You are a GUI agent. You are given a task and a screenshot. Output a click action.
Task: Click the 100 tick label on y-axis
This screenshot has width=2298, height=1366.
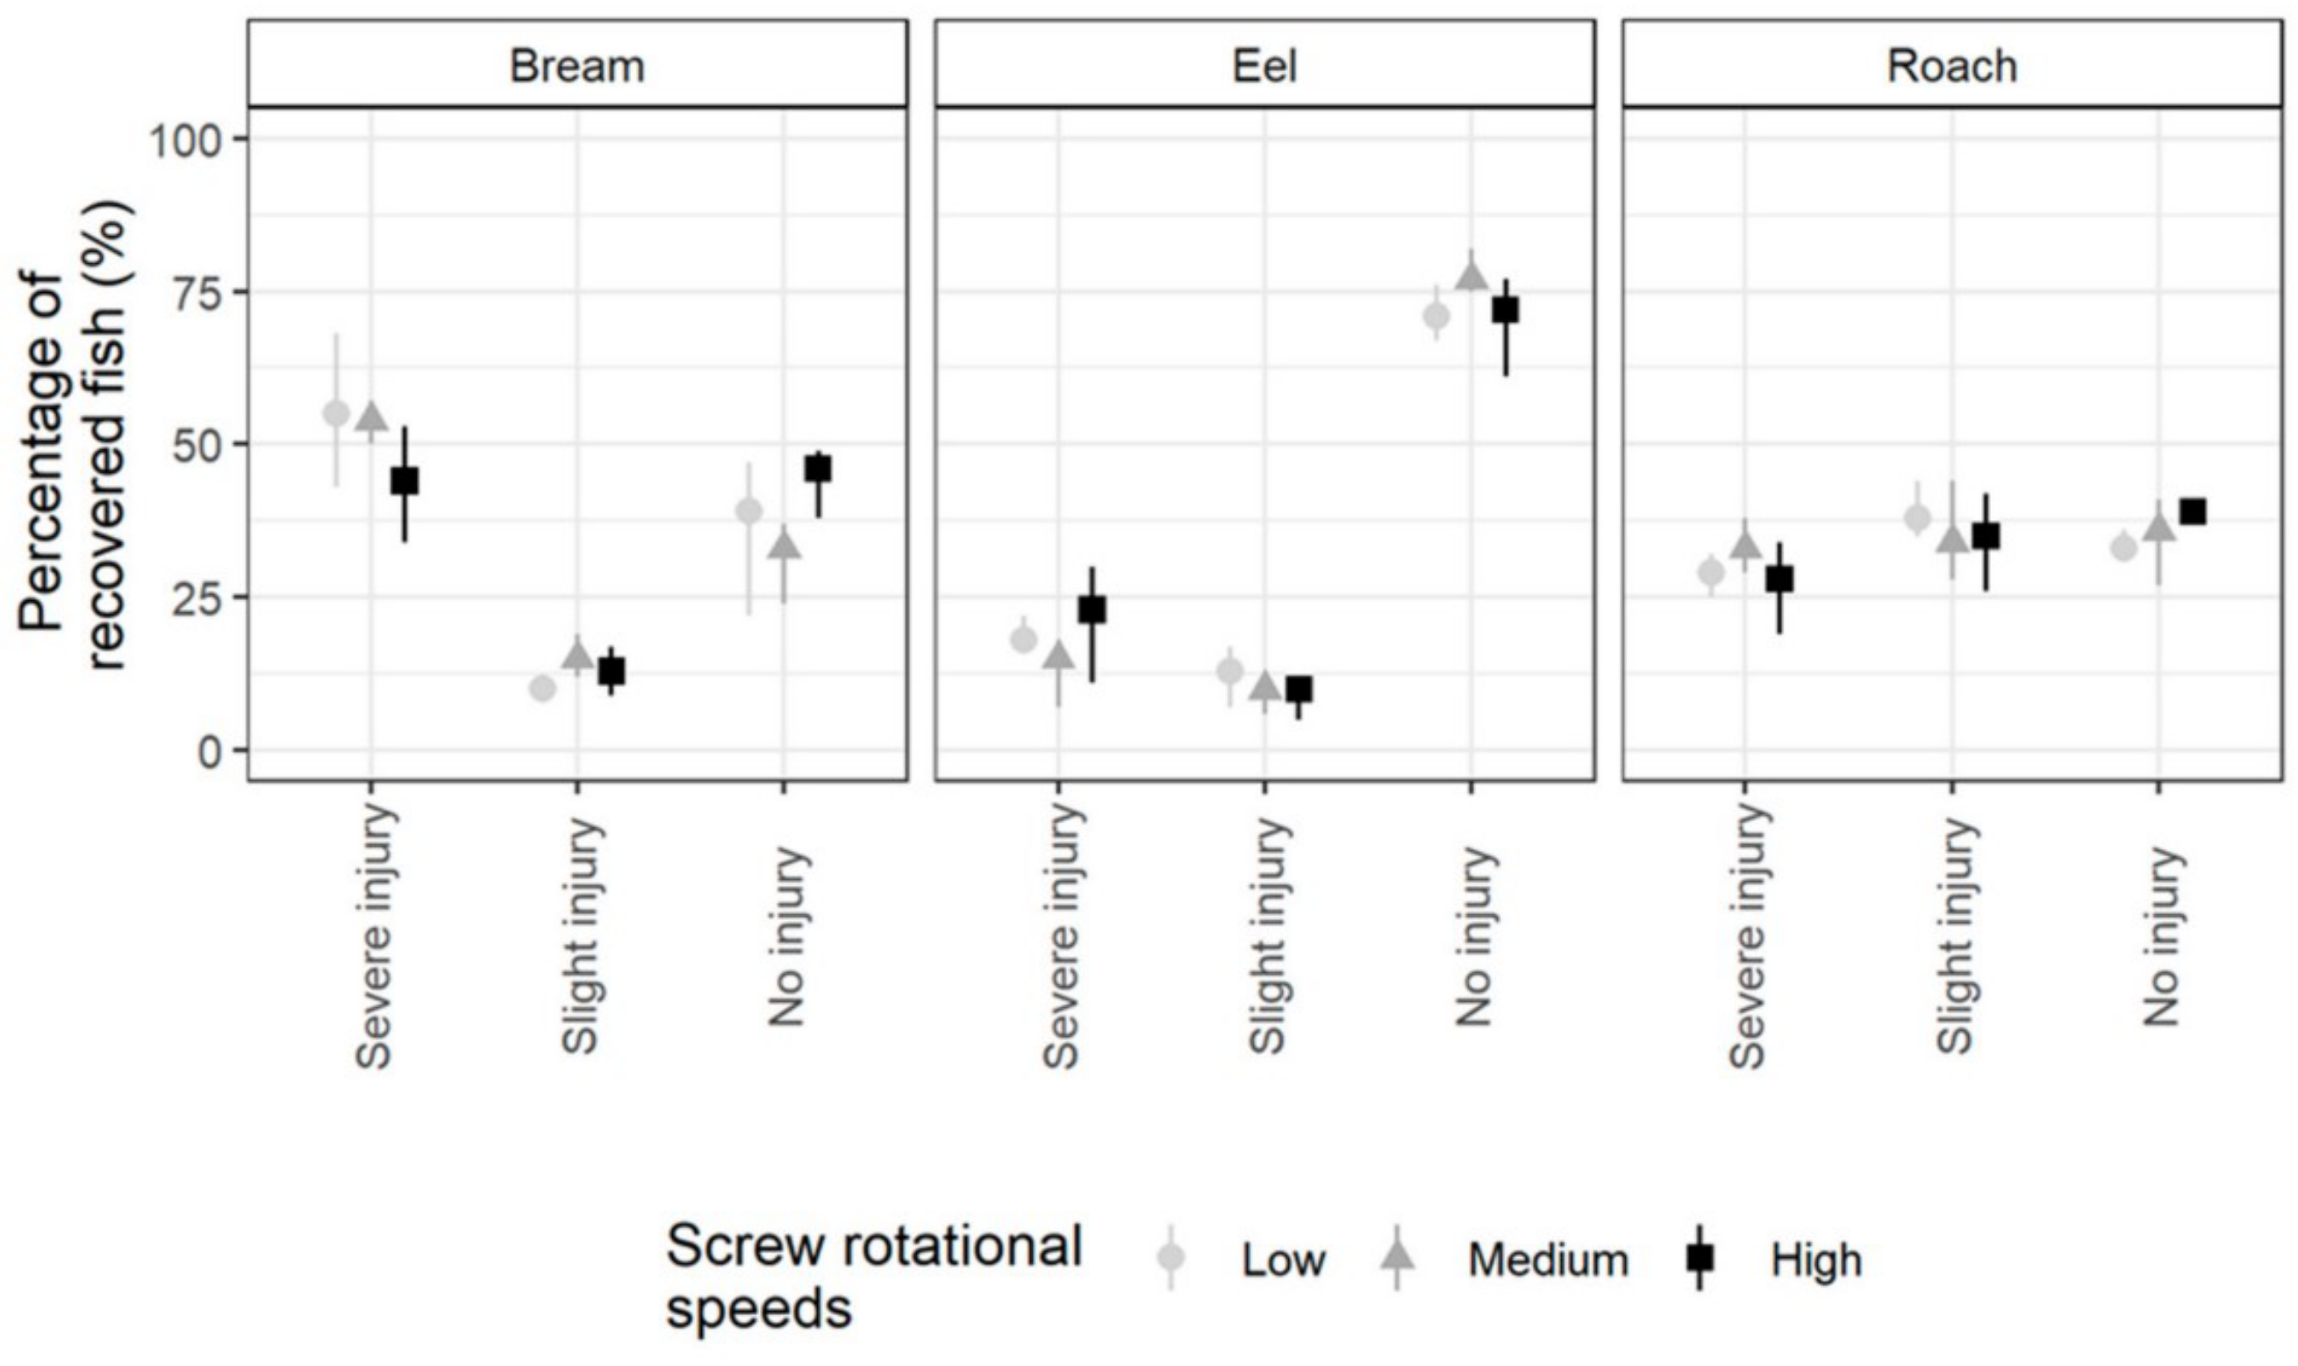[186, 139]
